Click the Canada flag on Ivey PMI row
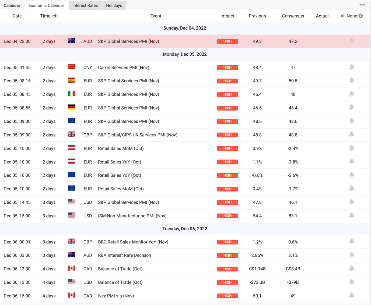 coord(71,295)
